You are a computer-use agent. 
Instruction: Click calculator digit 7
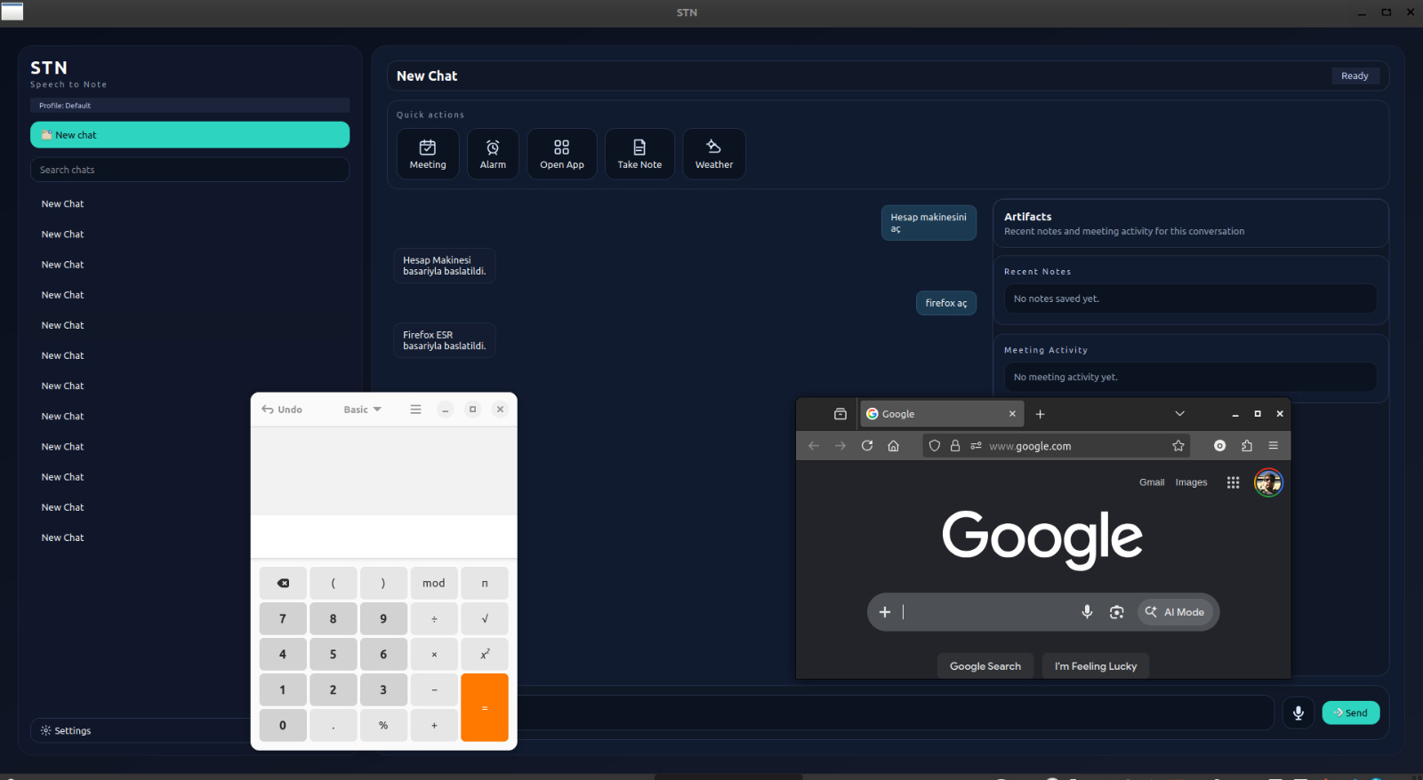point(283,618)
